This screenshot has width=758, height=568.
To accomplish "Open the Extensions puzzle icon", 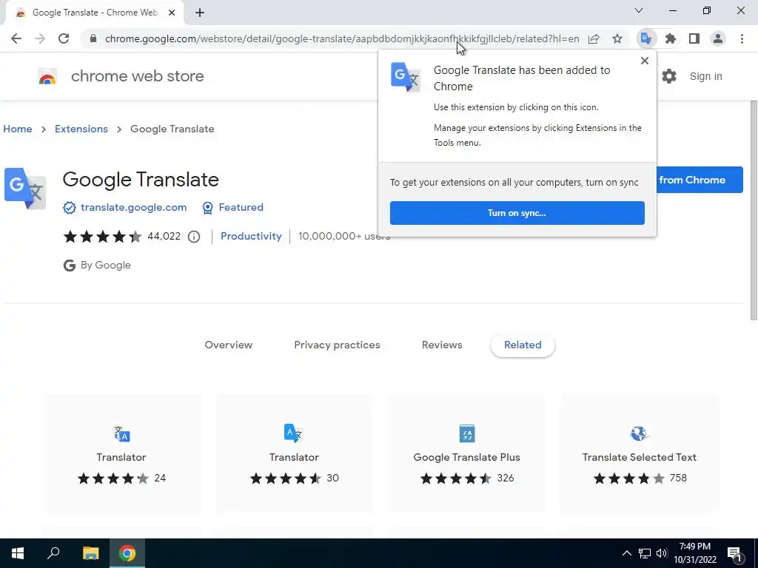I will pyautogui.click(x=670, y=38).
